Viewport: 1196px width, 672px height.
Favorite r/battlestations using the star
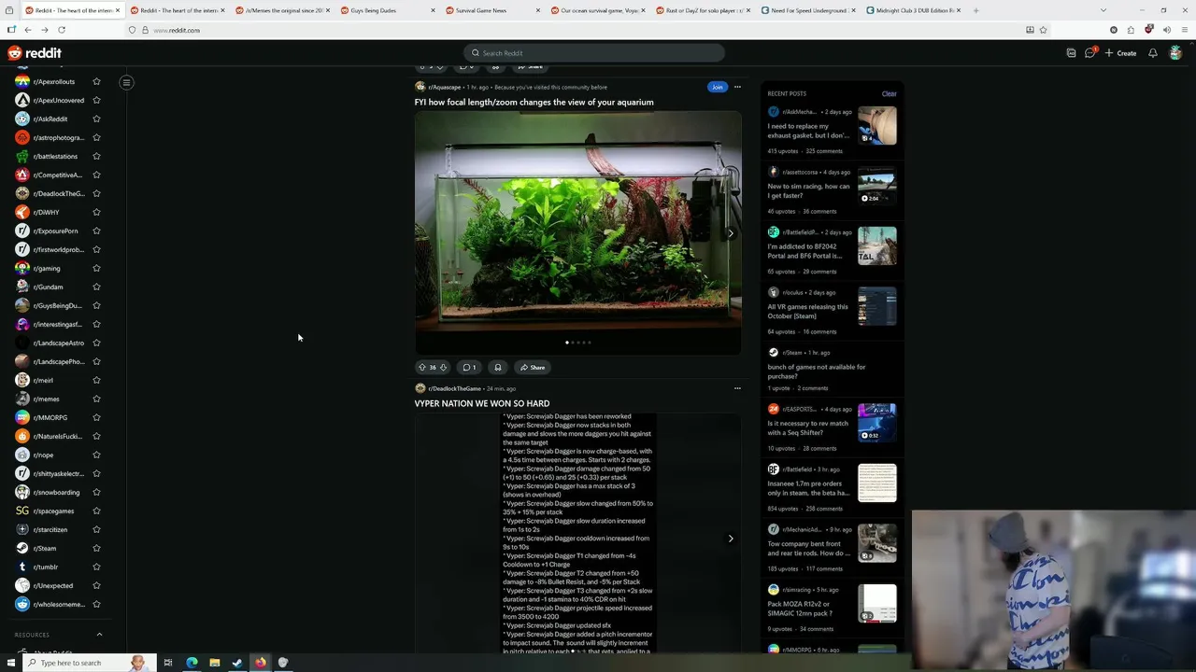pos(96,156)
